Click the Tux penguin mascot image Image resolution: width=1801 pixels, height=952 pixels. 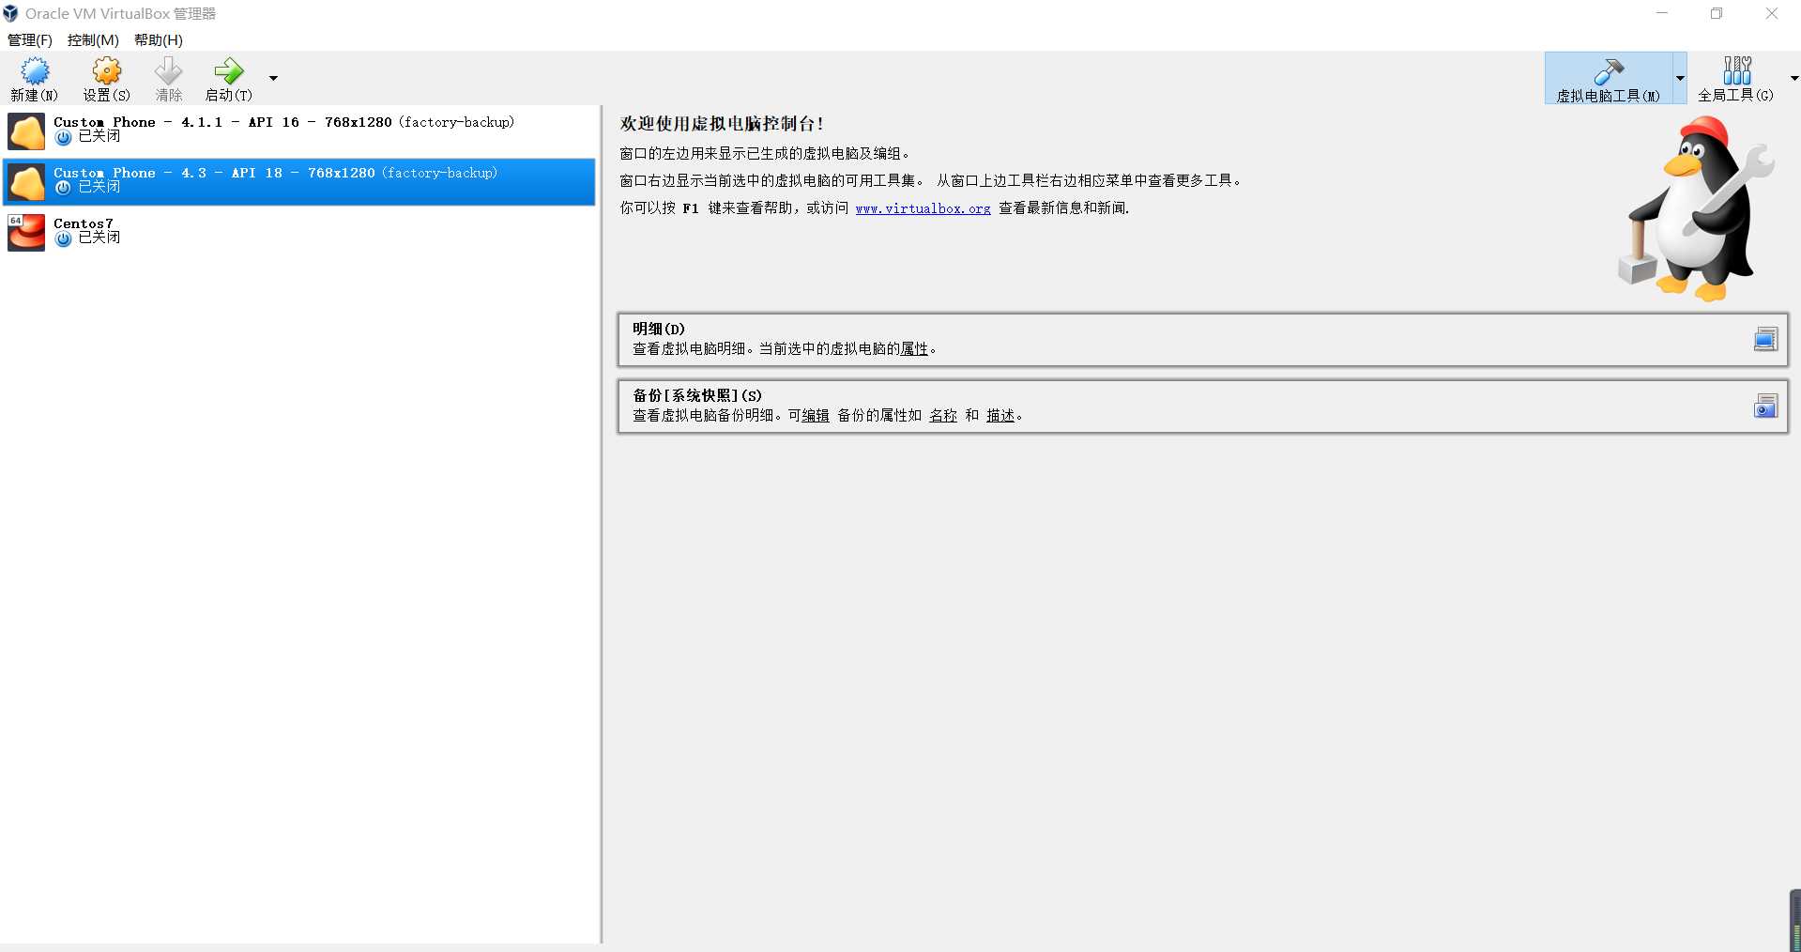pyautogui.click(x=1697, y=208)
